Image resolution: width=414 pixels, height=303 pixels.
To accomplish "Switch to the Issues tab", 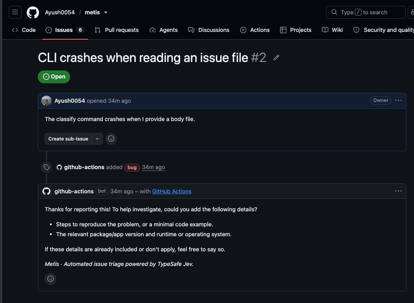I will tap(65, 30).
